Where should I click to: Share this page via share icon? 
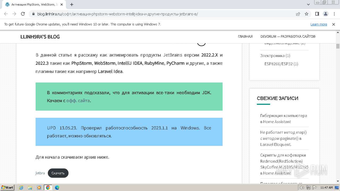(298, 14)
